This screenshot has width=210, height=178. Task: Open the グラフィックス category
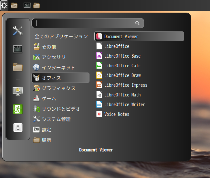point(60,88)
